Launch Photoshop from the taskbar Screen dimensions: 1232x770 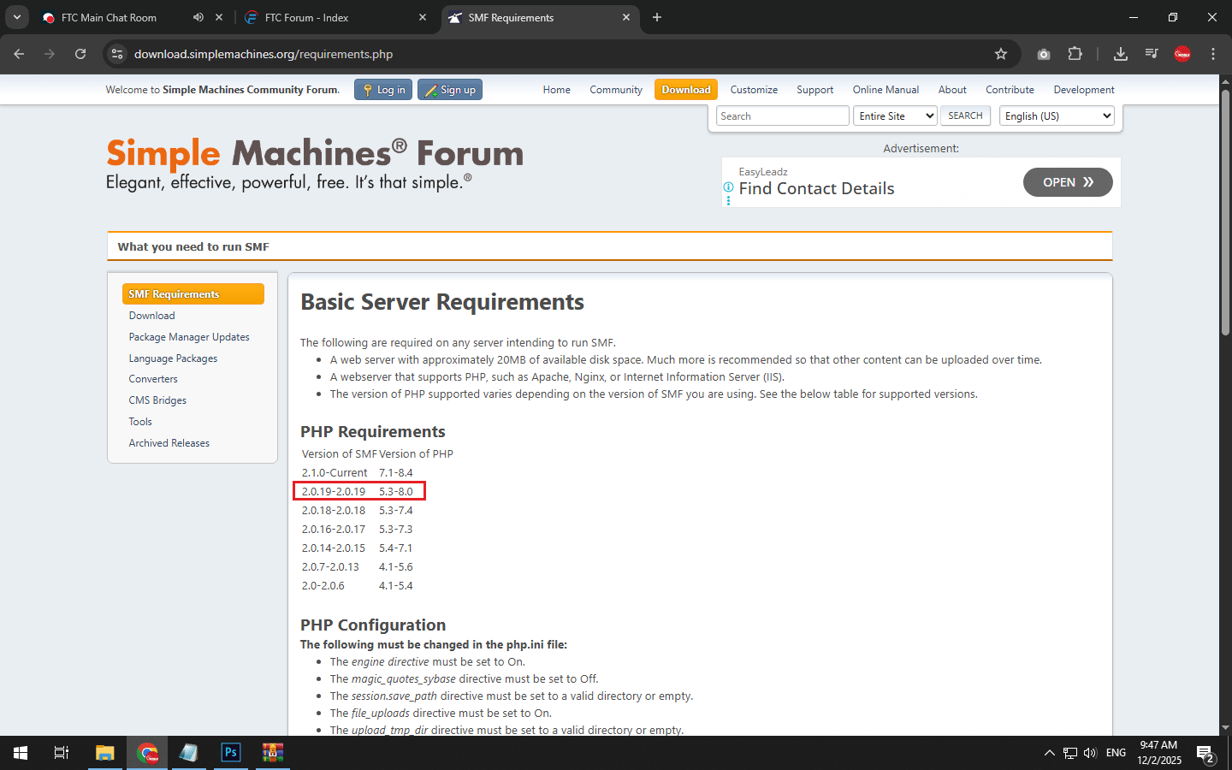coord(231,753)
